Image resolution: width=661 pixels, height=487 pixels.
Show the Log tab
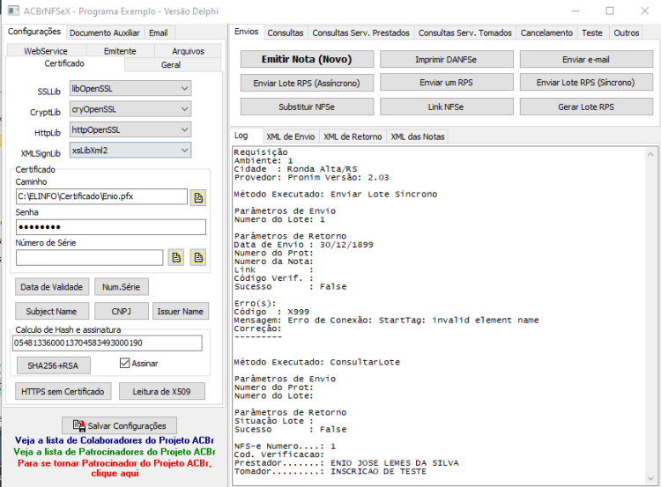pyautogui.click(x=241, y=136)
